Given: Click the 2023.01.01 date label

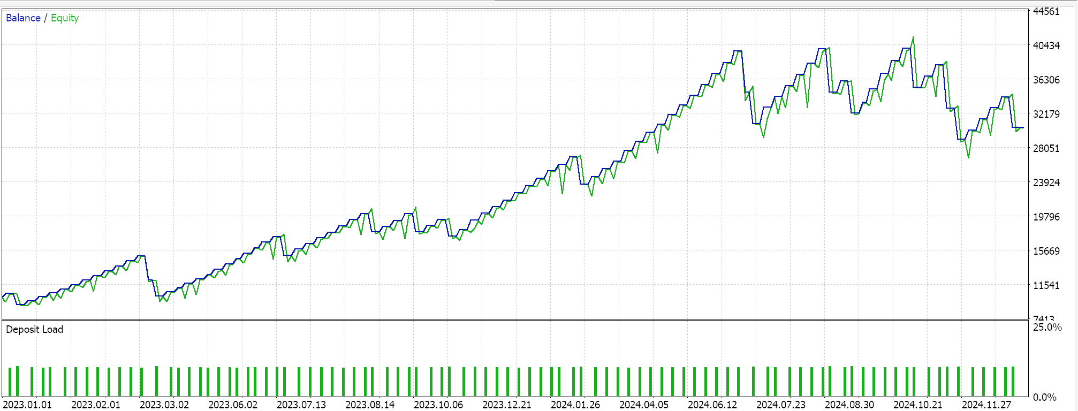Looking at the screenshot, I should [27, 405].
